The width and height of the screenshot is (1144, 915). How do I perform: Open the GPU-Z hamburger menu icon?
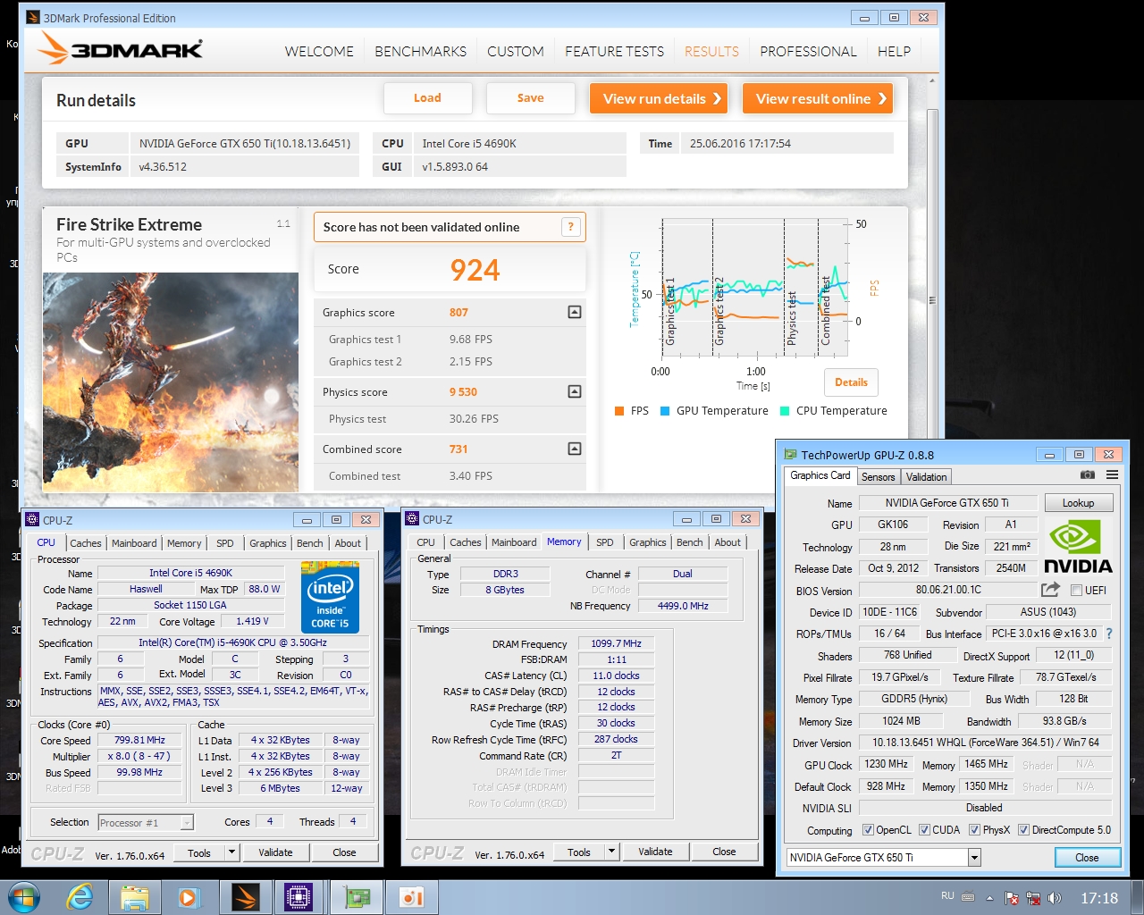point(1112,475)
